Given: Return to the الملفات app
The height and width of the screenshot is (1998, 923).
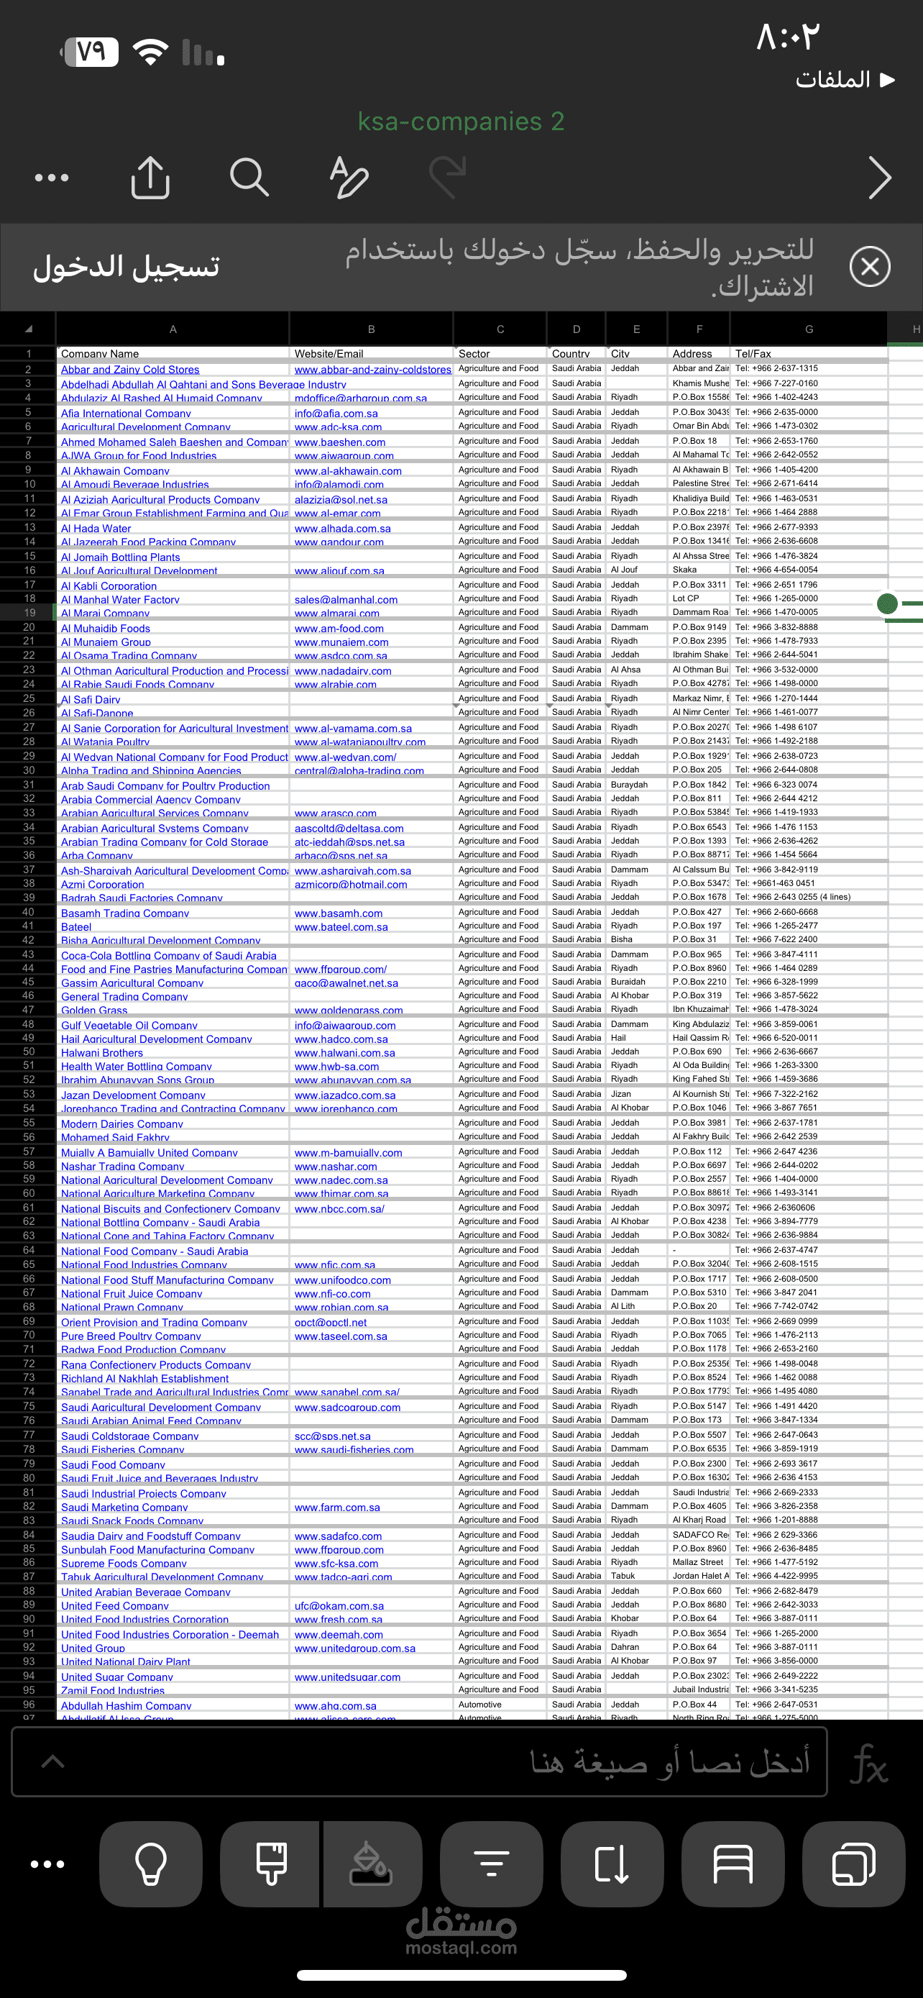Looking at the screenshot, I should point(845,79).
